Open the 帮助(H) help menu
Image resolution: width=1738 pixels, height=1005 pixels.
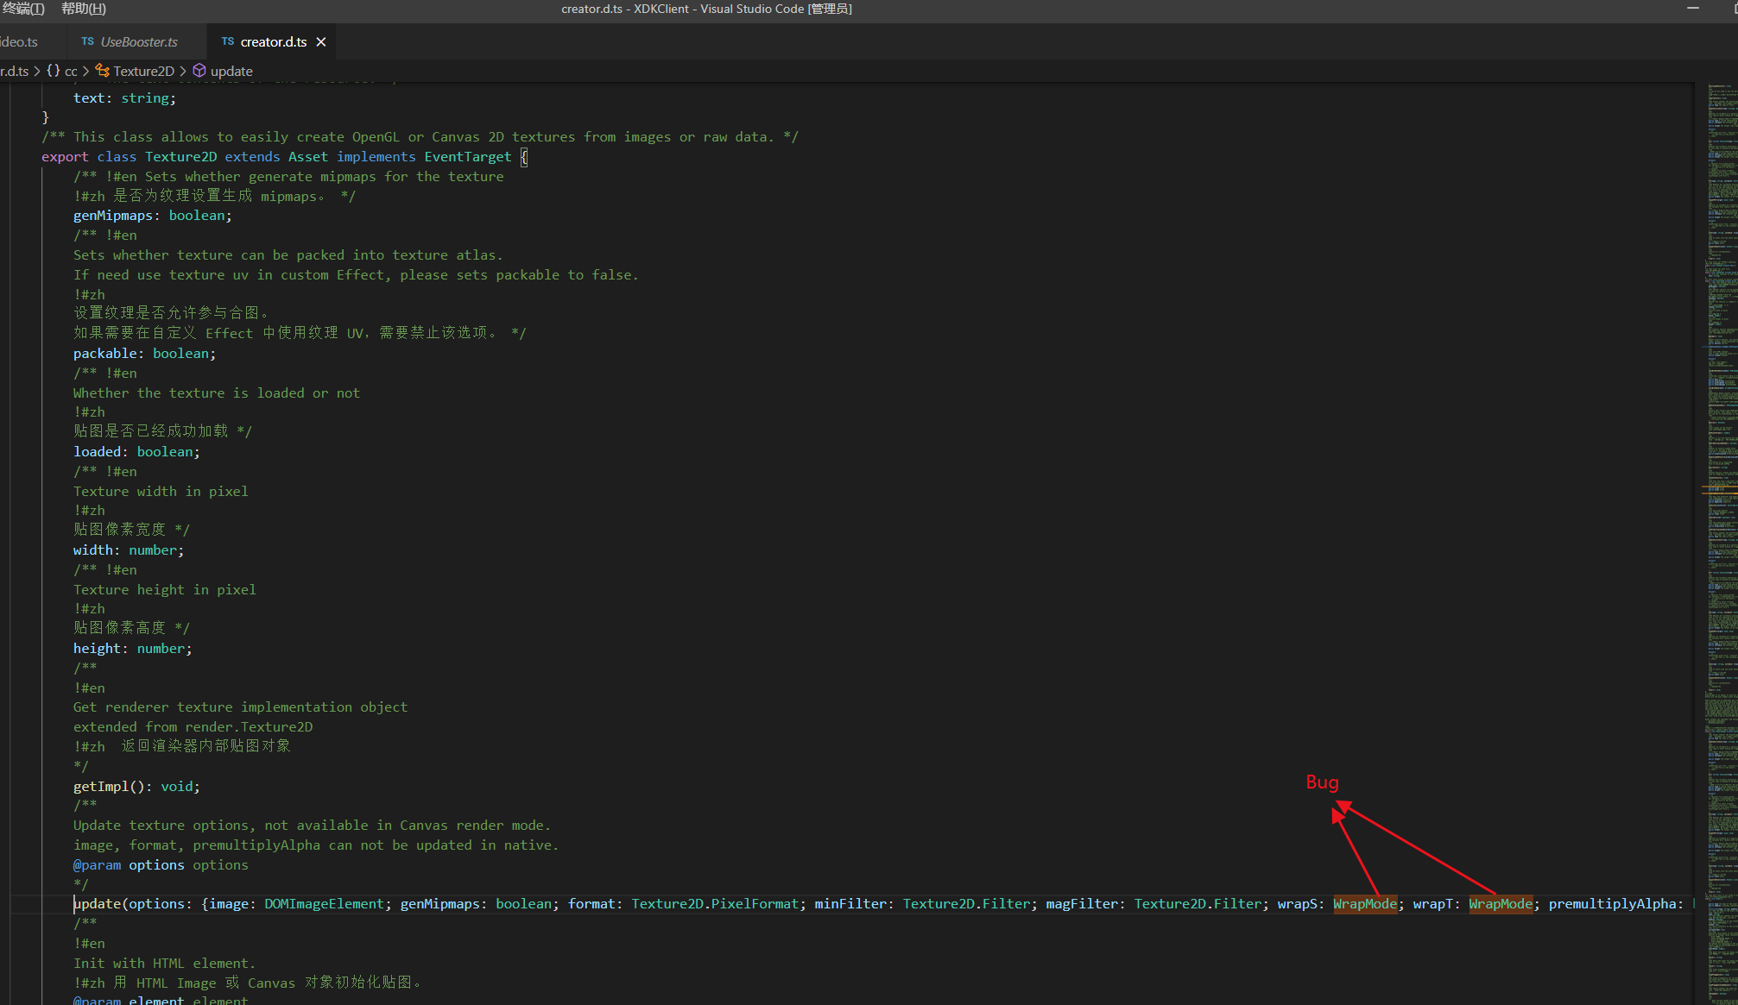[x=84, y=9]
